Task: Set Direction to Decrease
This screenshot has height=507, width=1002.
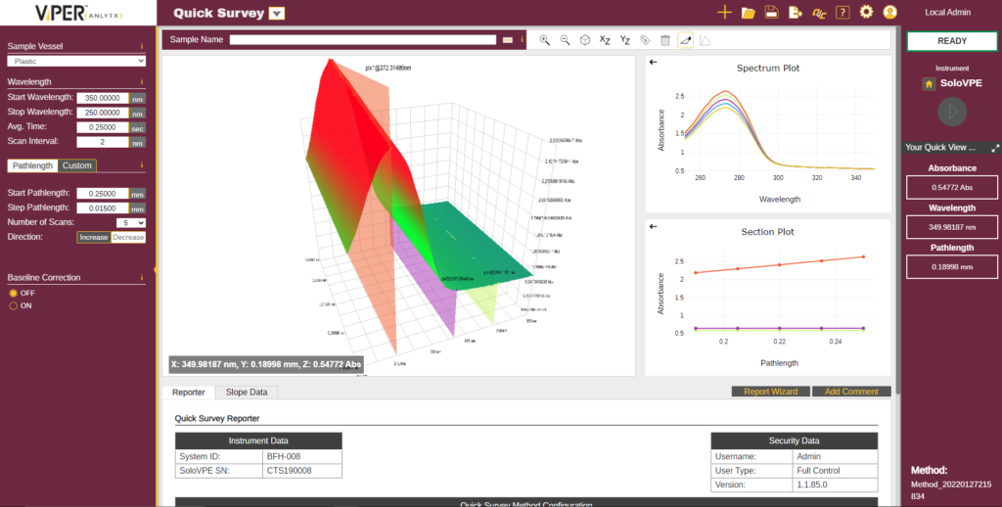Action: pos(127,237)
